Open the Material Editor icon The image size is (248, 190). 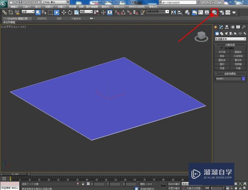click(x=215, y=12)
